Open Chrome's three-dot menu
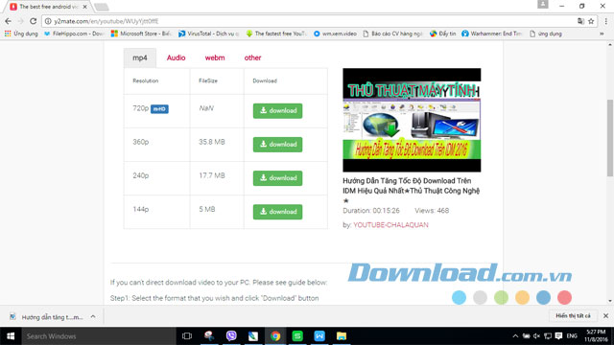 (x=605, y=21)
